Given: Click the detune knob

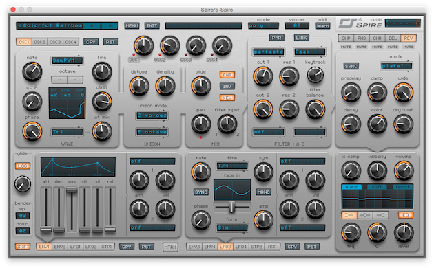Looking at the screenshot, I should (x=139, y=86).
